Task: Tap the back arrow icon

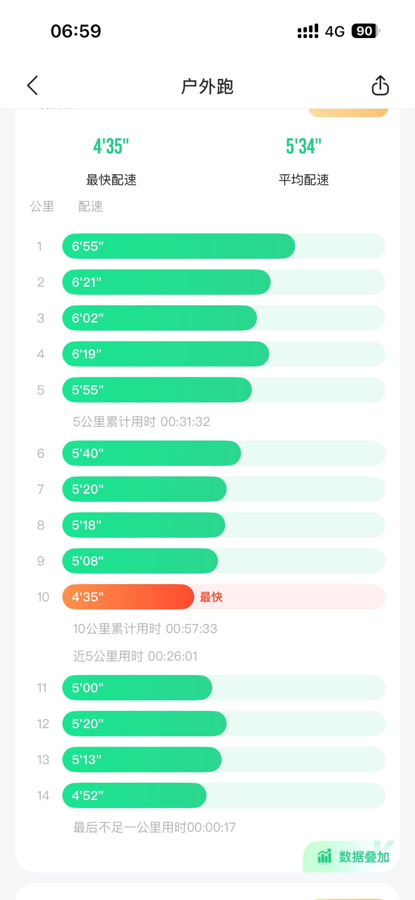Action: point(33,85)
